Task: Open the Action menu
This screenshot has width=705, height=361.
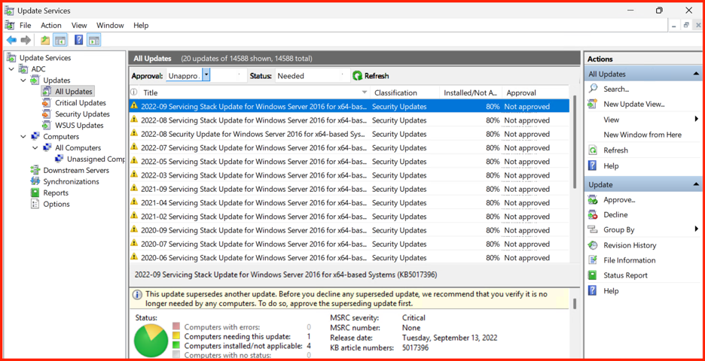Action: [50, 25]
